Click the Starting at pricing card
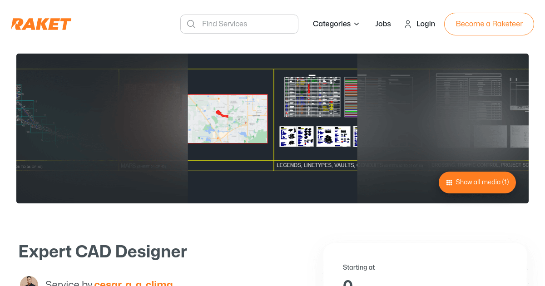 (425, 268)
